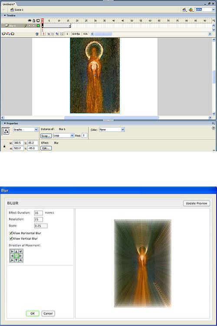
Task: Click the red playhead at frame 1
Action: [43, 20]
